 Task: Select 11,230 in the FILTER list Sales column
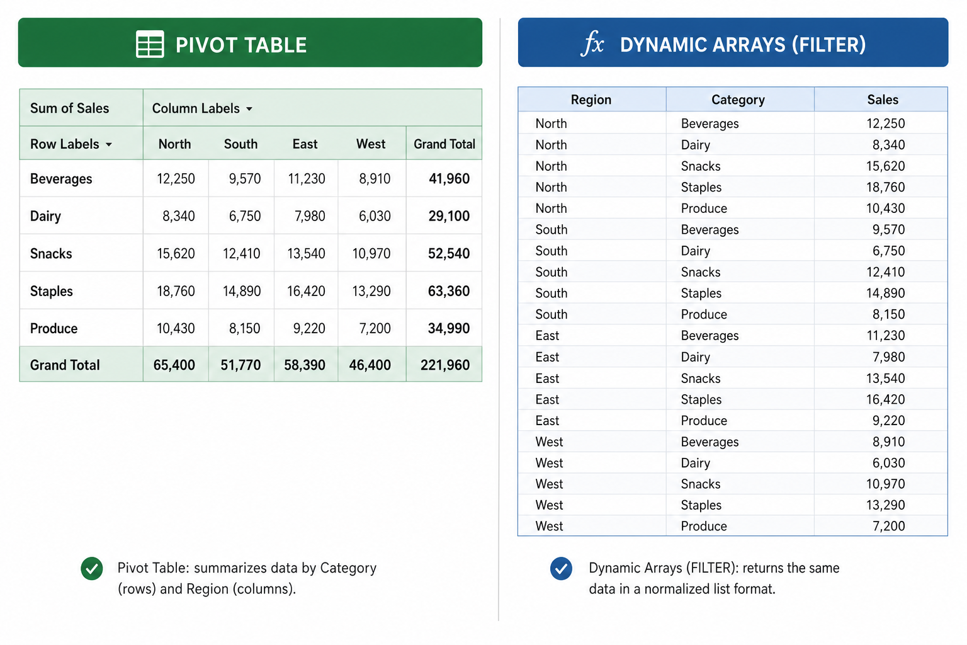coord(886,336)
